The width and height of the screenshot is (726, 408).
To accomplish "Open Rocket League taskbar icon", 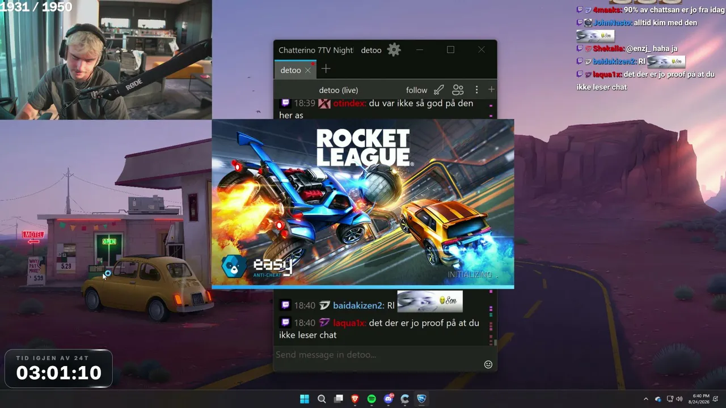I will point(421,399).
